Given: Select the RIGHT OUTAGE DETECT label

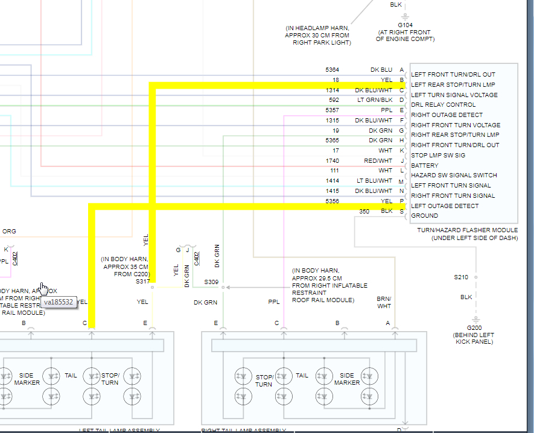Looking at the screenshot, I should click(447, 115).
